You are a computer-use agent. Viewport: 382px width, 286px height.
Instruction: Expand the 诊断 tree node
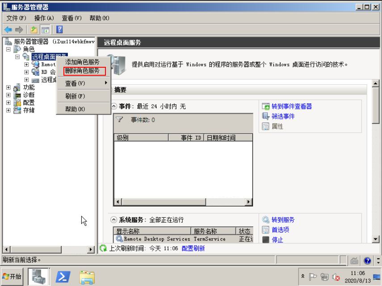coord(8,95)
